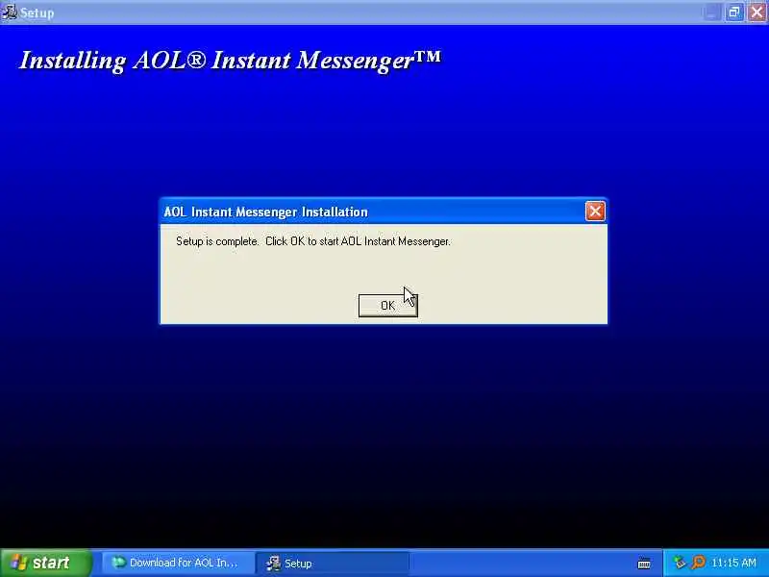Restore down the Setup window
This screenshot has width=769, height=577.
(734, 13)
